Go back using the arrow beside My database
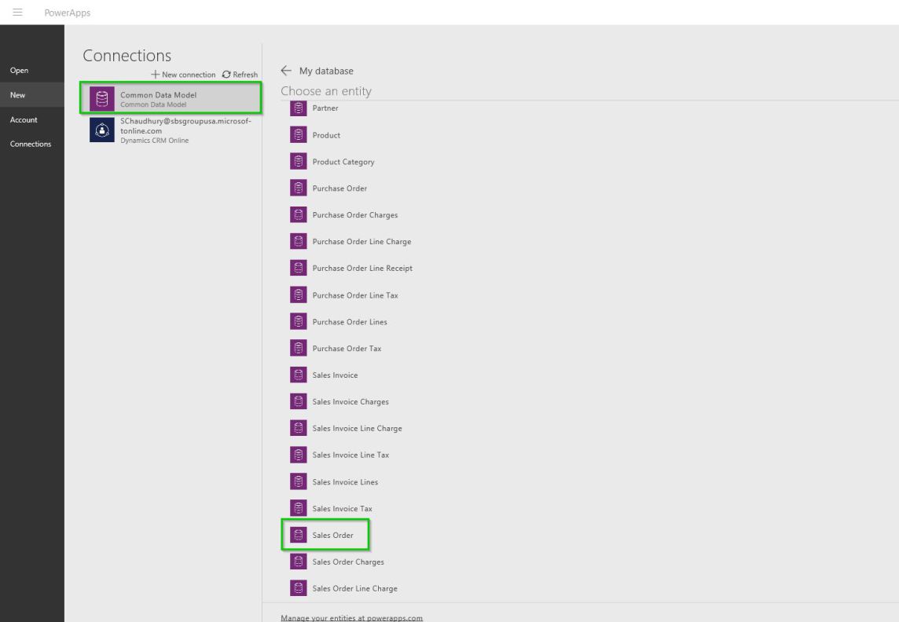 point(286,71)
